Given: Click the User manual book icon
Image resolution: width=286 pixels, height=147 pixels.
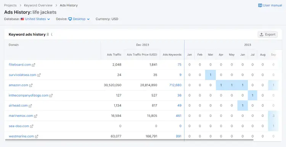Looking at the screenshot, I should pyautogui.click(x=260, y=5).
